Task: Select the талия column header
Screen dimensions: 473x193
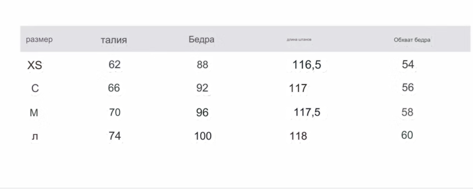Action: (x=114, y=40)
